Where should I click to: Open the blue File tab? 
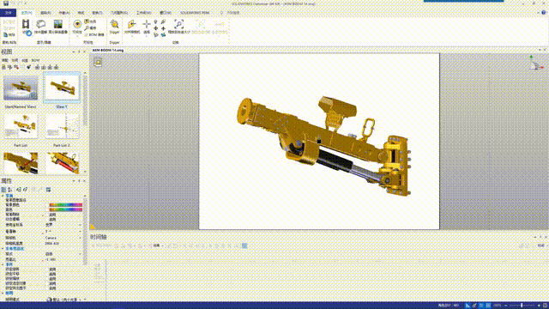(x=8, y=13)
